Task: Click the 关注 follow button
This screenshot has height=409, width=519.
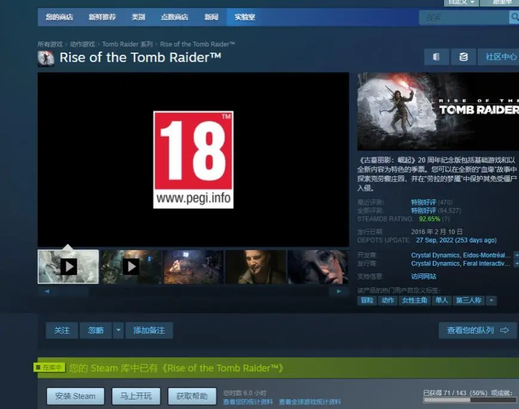Action: click(x=62, y=330)
